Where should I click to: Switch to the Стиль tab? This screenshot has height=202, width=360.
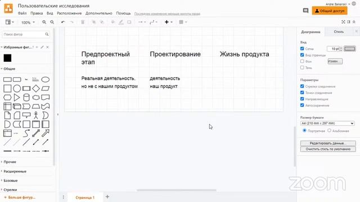339,31
